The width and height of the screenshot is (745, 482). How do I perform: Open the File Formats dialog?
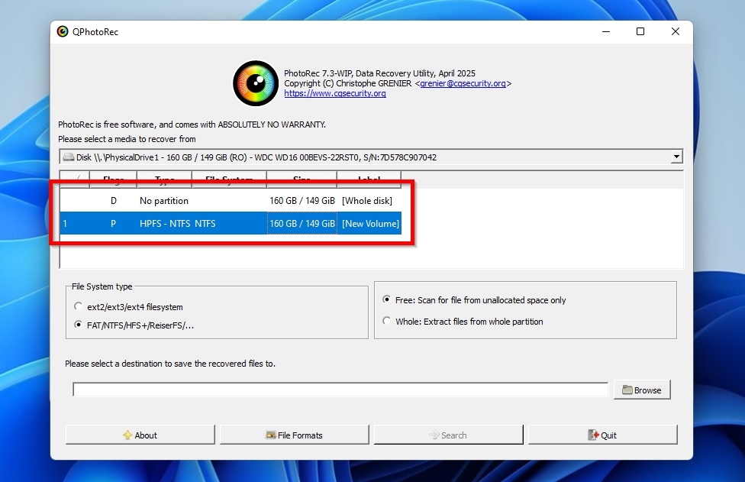click(x=294, y=434)
